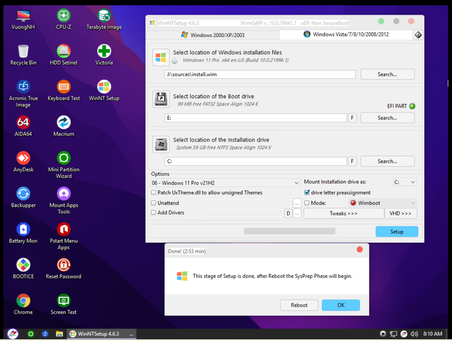Select Windows Vista/7/8/10/2008/2012 tab
The image size is (452, 341).
pos(346,35)
